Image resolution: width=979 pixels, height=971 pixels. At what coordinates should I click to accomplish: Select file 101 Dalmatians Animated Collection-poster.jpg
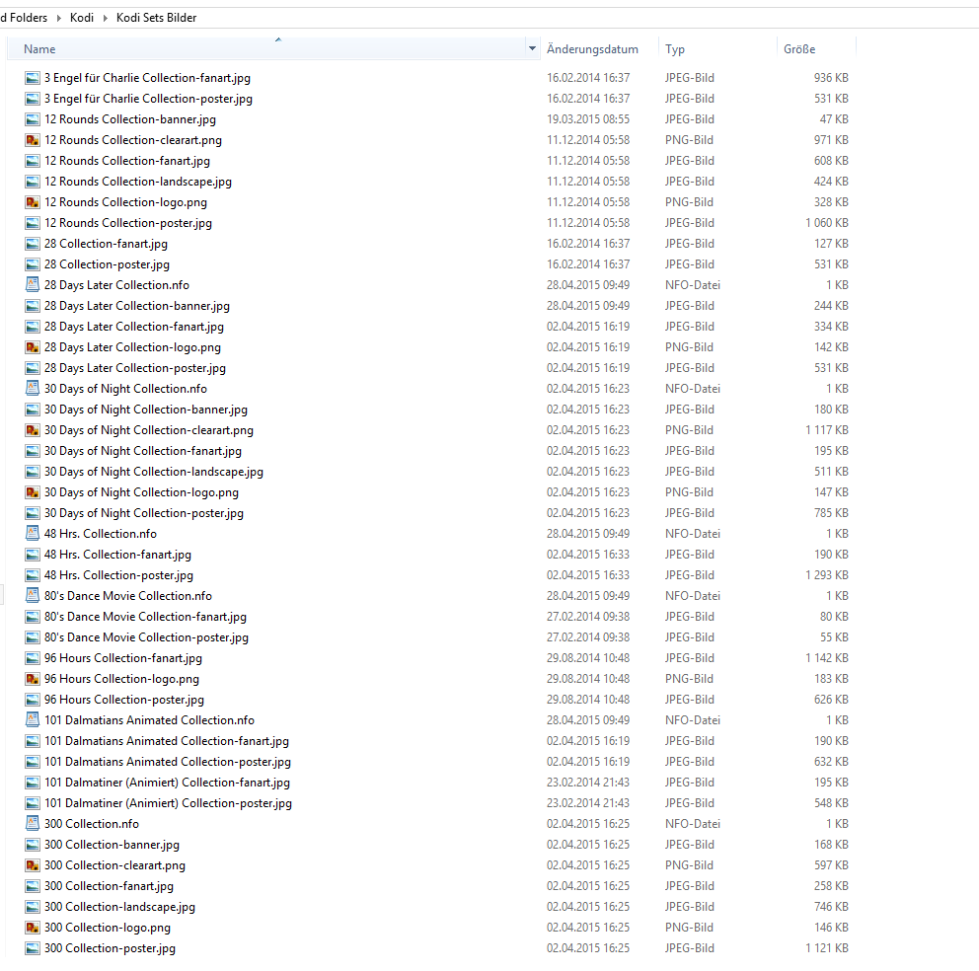[168, 762]
